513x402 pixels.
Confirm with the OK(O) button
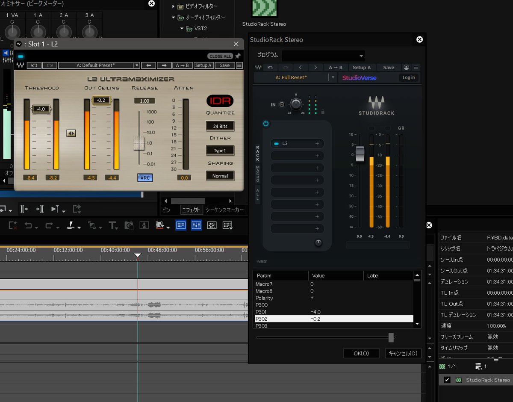tap(361, 353)
